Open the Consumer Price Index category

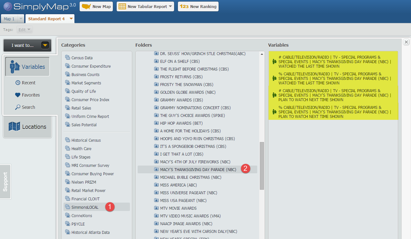click(90, 100)
